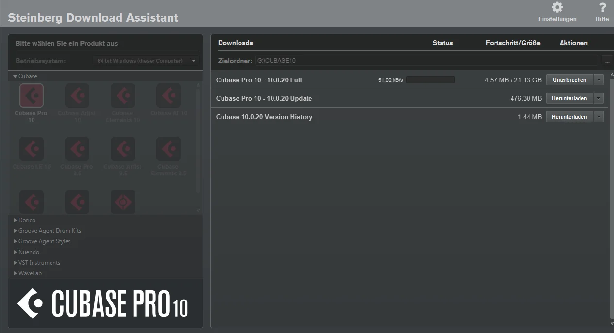
Task: Expand the Groove Agent Drum Kits category
Action: (x=15, y=231)
